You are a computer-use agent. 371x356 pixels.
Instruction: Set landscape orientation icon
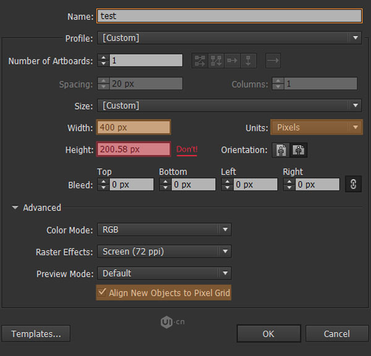pyautogui.click(x=299, y=150)
